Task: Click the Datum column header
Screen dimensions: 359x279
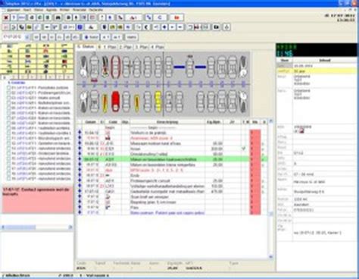Action: [91, 122]
